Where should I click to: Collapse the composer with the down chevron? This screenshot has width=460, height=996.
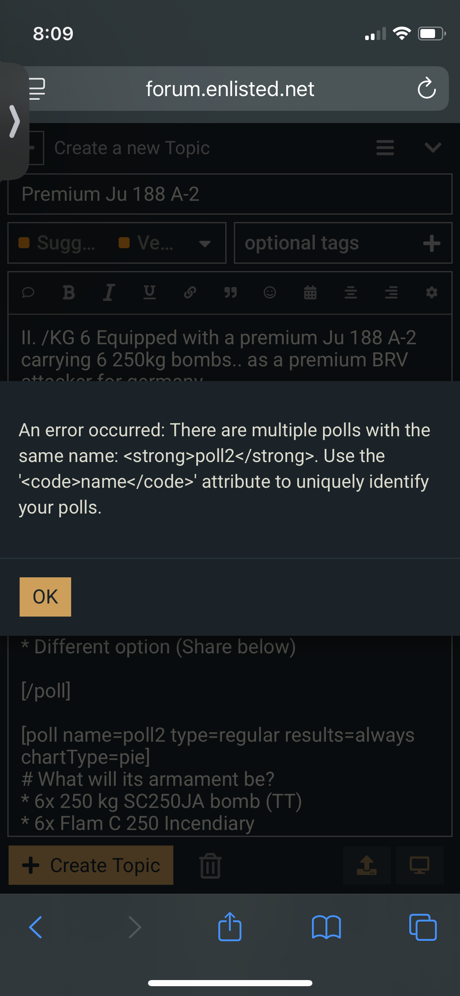tap(433, 148)
